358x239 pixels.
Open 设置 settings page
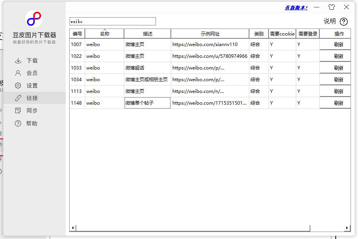[x=34, y=86]
